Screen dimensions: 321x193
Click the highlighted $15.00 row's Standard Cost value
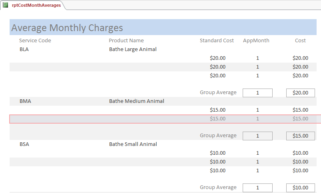[x=217, y=119]
